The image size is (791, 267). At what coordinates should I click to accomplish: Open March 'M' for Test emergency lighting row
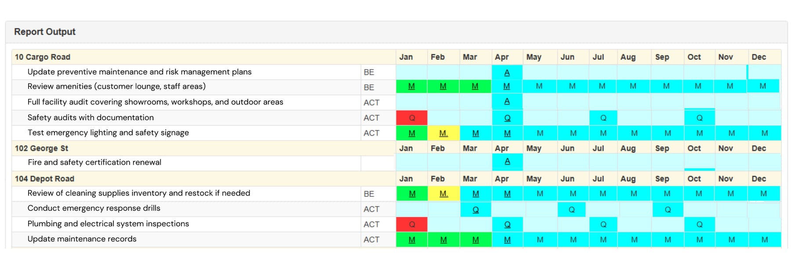coord(475,133)
